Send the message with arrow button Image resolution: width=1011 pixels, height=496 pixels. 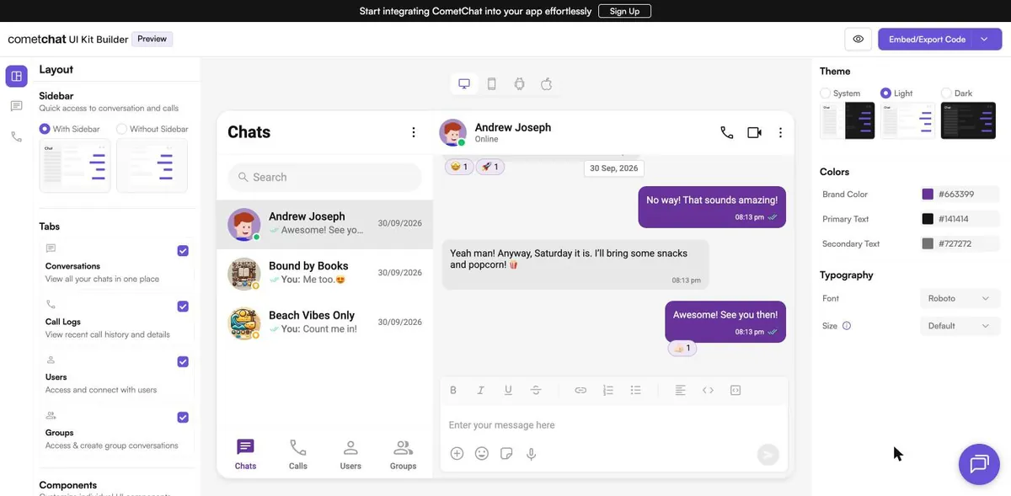click(x=768, y=455)
